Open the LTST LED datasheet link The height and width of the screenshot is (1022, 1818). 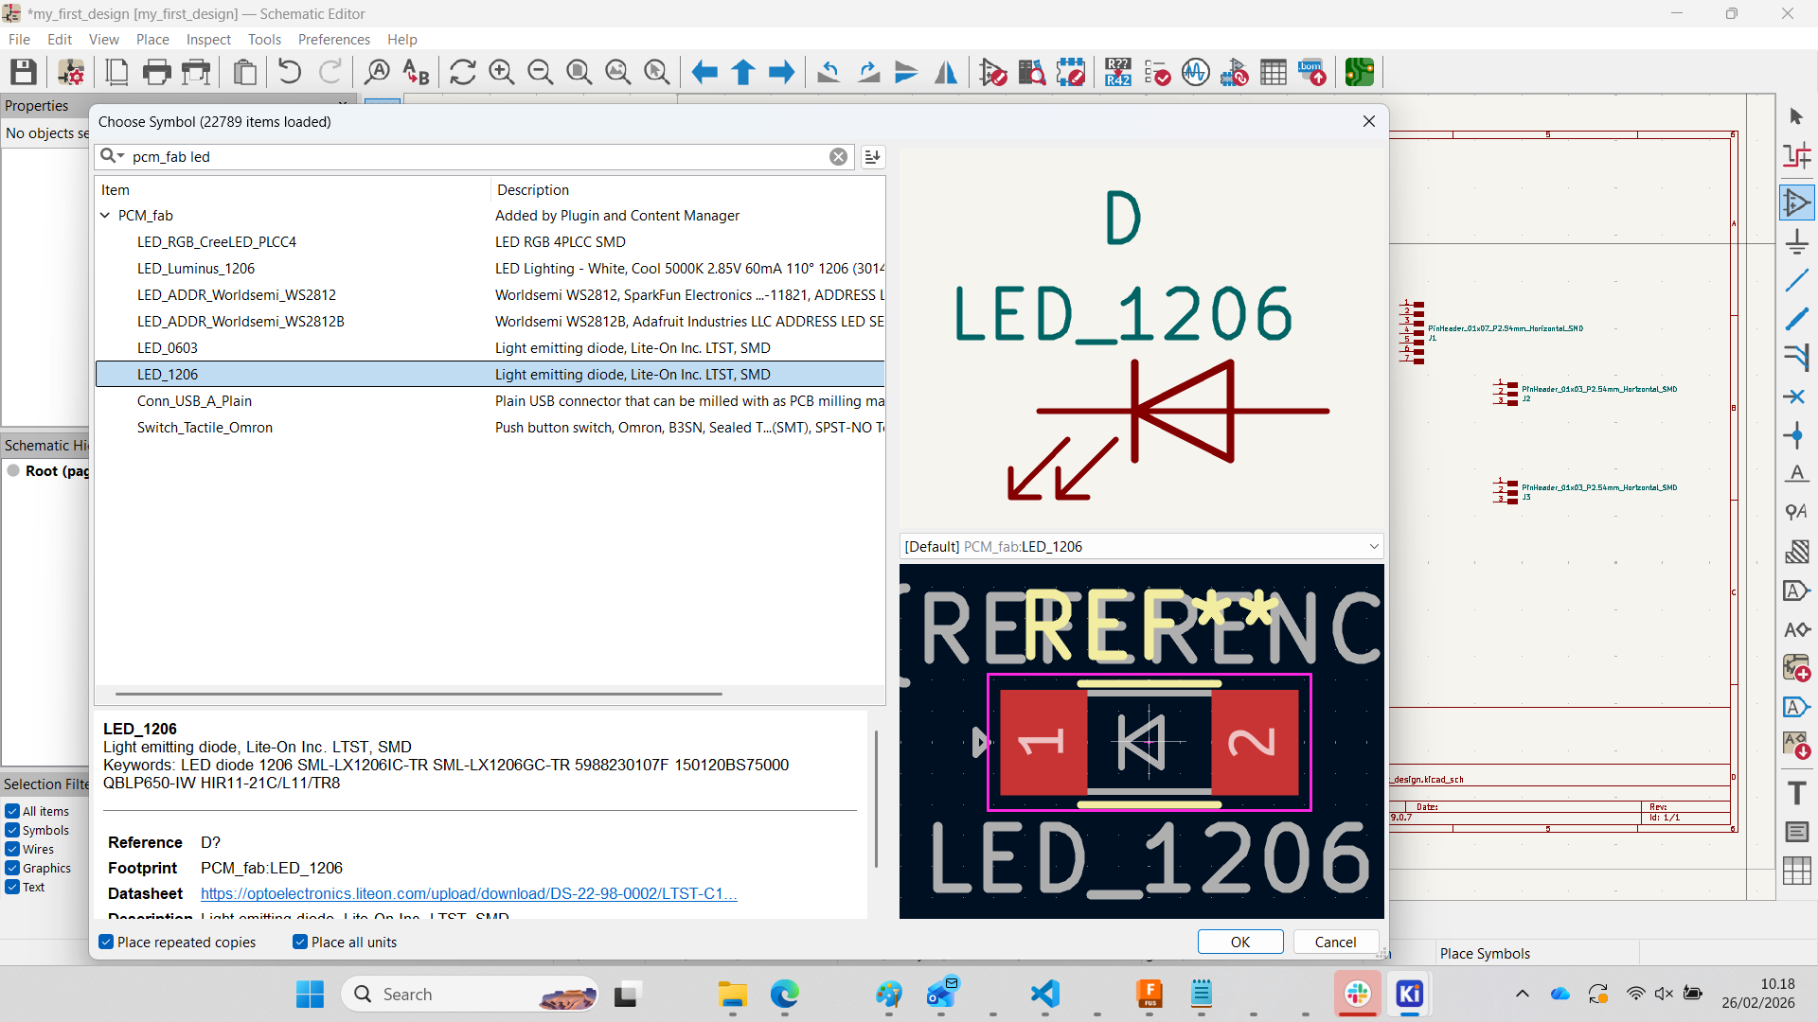pyautogui.click(x=467, y=893)
